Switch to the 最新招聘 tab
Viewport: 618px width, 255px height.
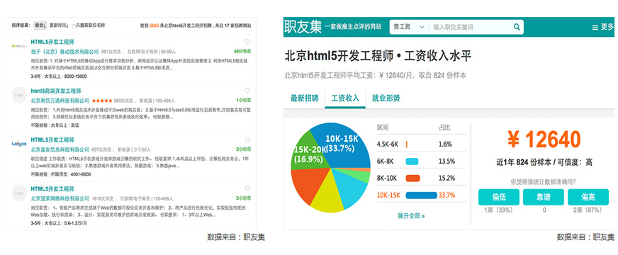[x=304, y=98]
